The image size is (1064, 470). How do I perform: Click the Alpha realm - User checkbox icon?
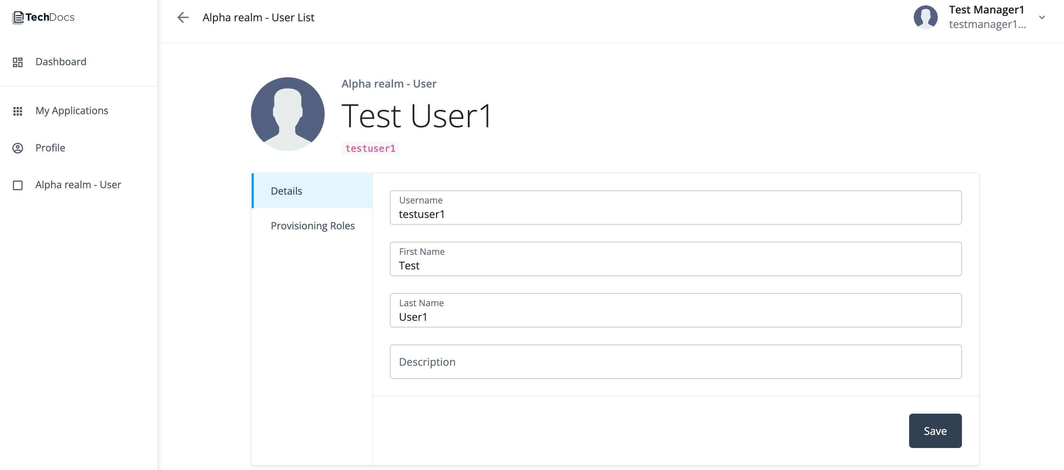pyautogui.click(x=18, y=185)
